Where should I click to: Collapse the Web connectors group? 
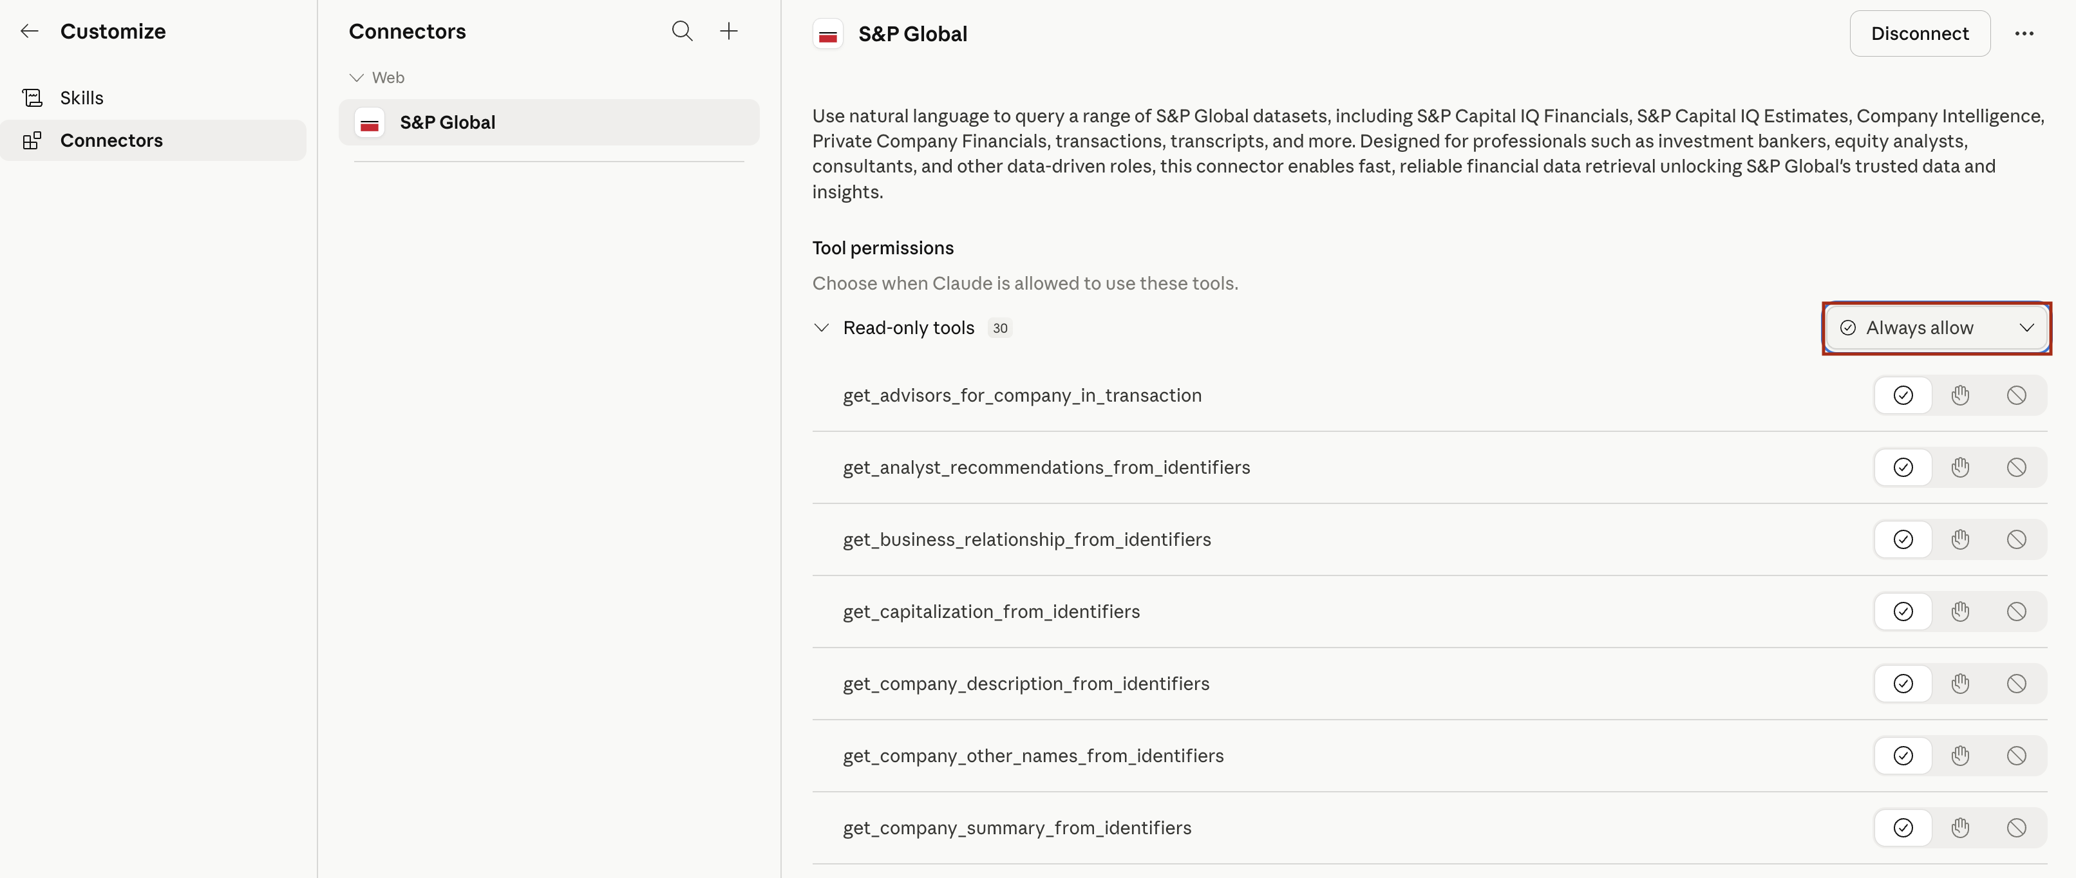(x=356, y=77)
